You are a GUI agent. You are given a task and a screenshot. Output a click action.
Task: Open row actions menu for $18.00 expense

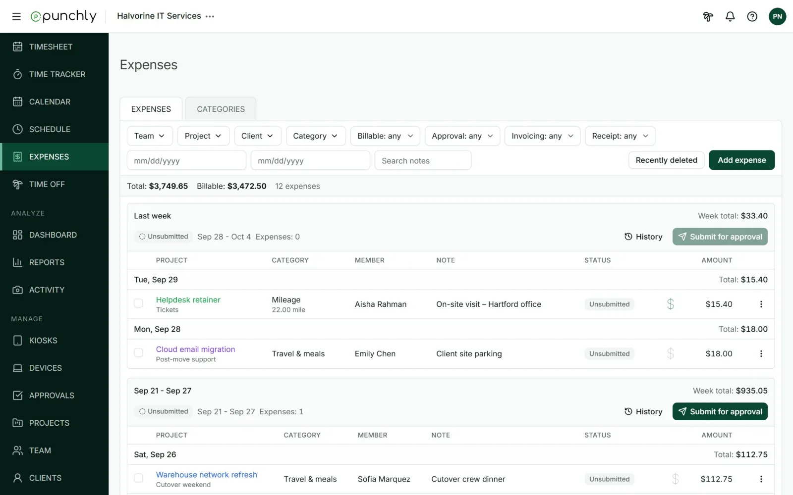tap(761, 353)
